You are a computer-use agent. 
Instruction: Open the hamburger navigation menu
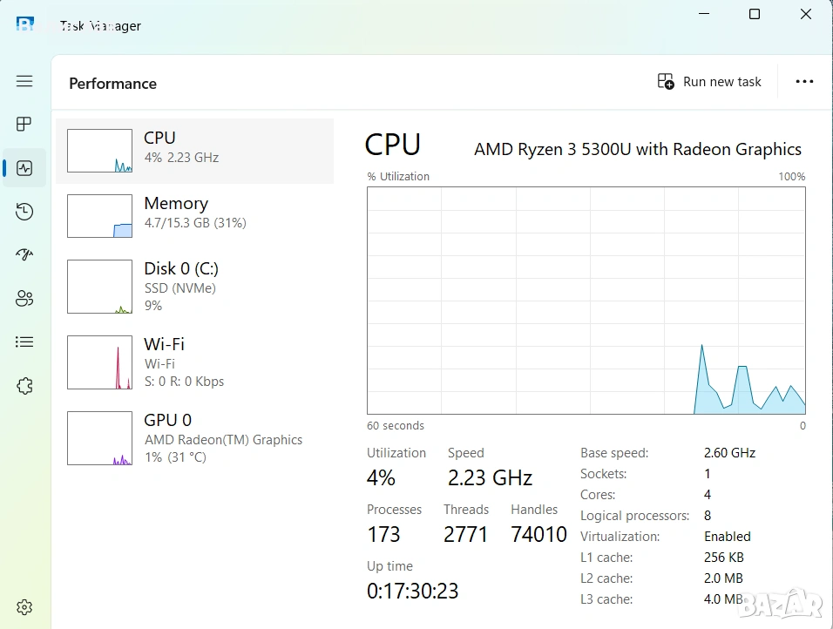pos(24,81)
